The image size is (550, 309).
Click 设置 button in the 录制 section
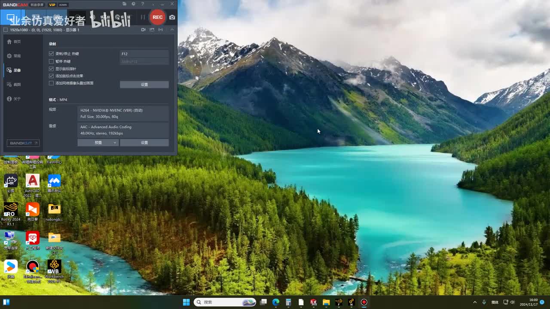pyautogui.click(x=144, y=85)
